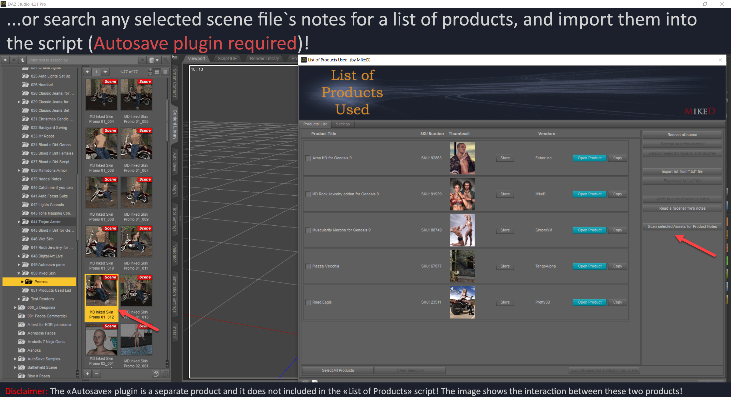Open search field history dropdown arrow

coord(142,60)
